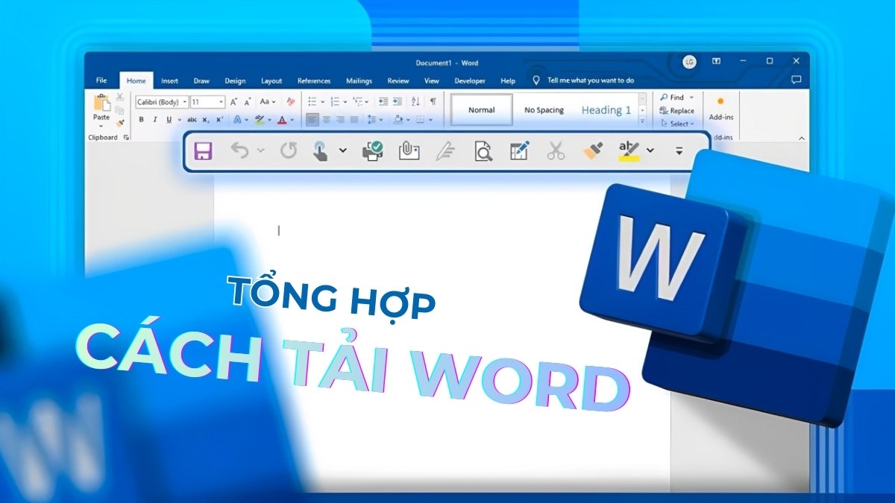Open the Underline style dropdown arrow
The height and width of the screenshot is (503, 895).
[x=180, y=119]
